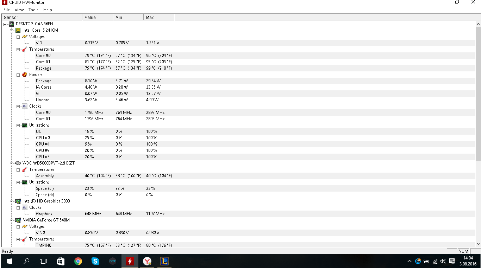Click the clock signal icon under Intel Core i5
Image resolution: width=481 pixels, height=270 pixels.
(x=25, y=106)
